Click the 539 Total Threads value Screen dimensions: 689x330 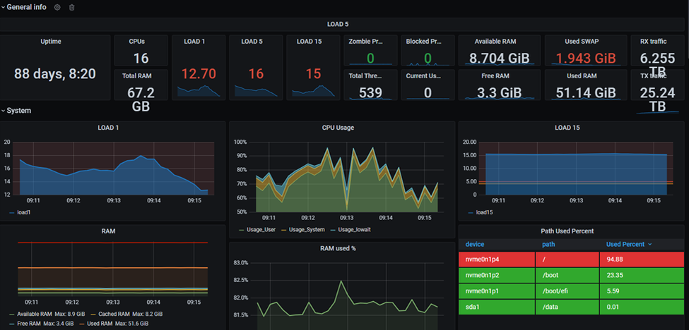[x=370, y=92]
